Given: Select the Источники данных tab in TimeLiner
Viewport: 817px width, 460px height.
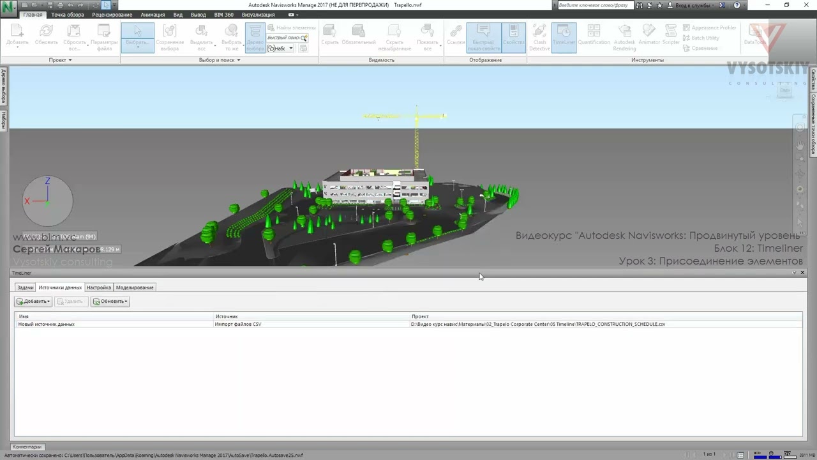Looking at the screenshot, I should coord(60,287).
